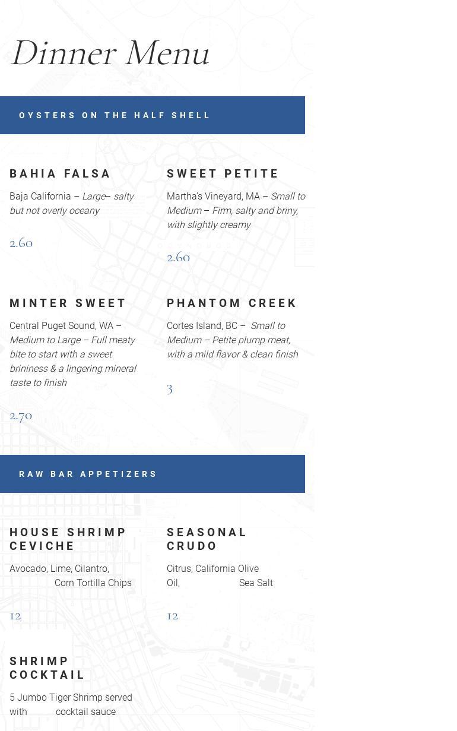Click the Bahia Falsa oyster heading
This screenshot has height=731, width=457.
61,173
